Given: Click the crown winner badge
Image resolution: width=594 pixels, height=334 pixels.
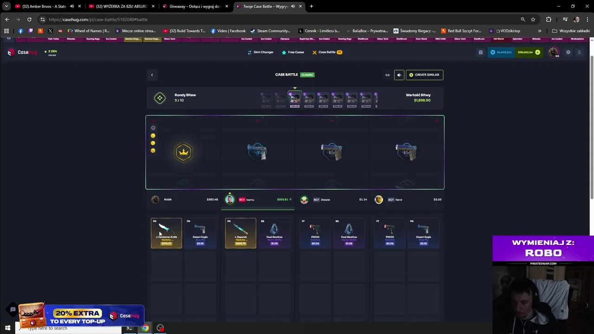Looking at the screenshot, I should (183, 152).
